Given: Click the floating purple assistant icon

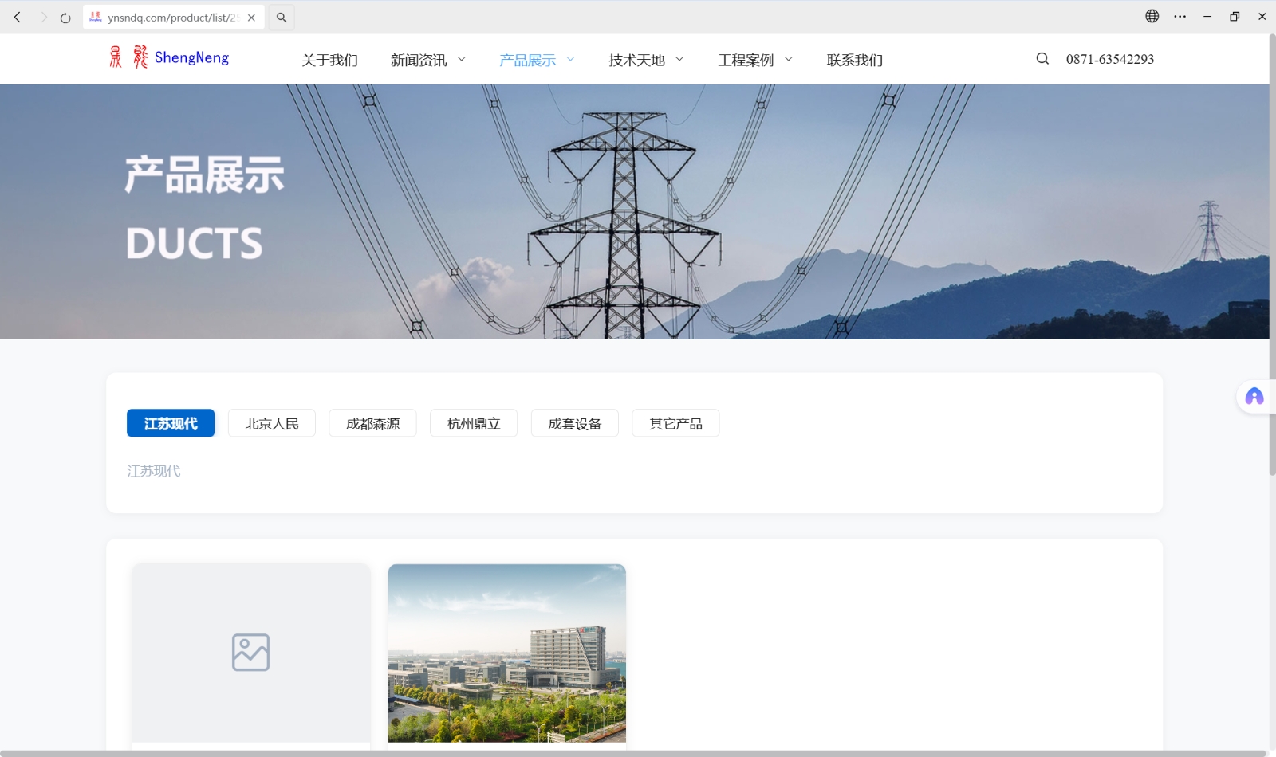Looking at the screenshot, I should [1254, 397].
